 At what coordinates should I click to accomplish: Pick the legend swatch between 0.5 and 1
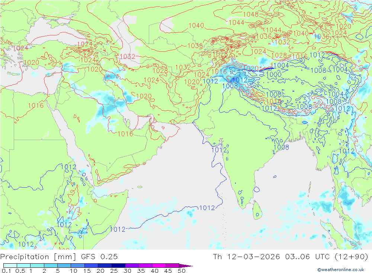pos(23,266)
